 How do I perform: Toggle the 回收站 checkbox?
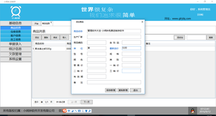[x=175, y=37]
